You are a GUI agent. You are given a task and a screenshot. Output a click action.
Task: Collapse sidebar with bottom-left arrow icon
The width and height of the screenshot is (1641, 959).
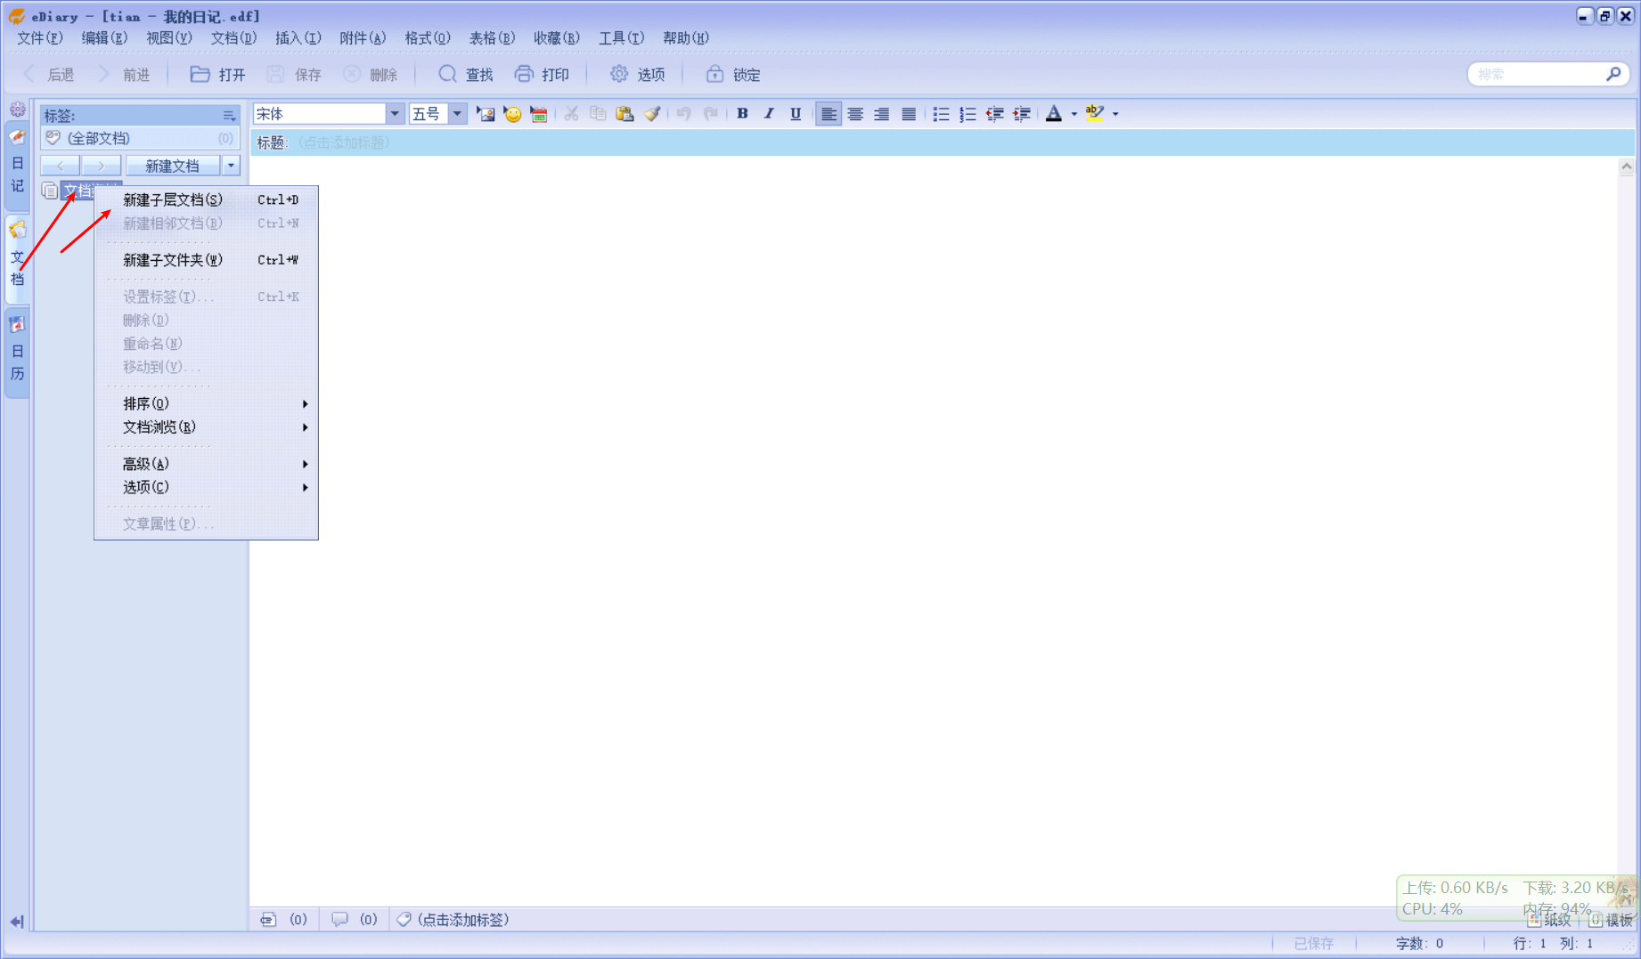point(16,922)
